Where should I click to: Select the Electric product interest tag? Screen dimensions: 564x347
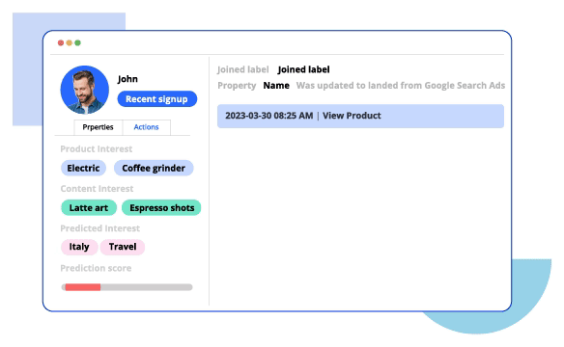point(83,168)
